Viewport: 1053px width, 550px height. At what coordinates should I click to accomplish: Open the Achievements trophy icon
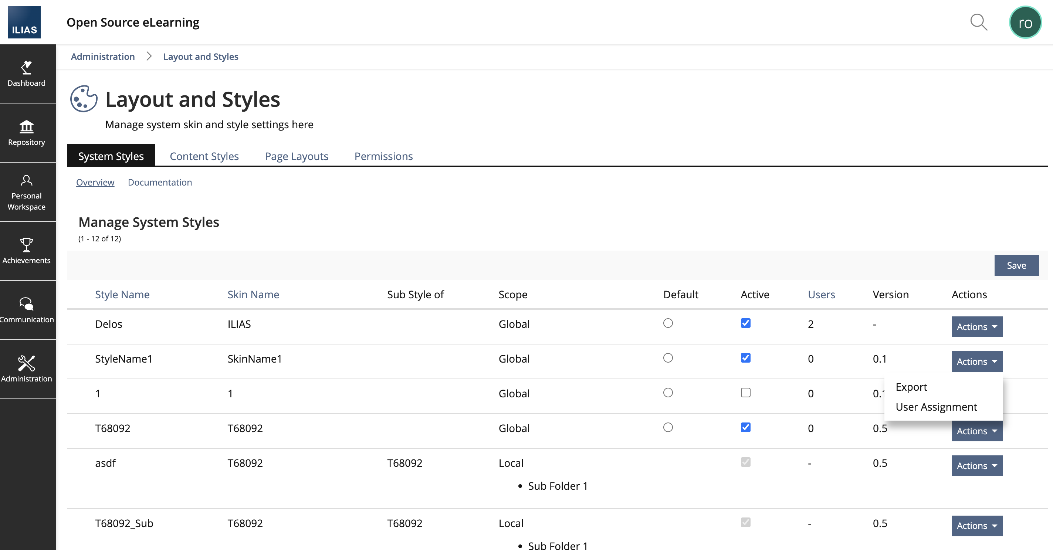[x=27, y=251]
